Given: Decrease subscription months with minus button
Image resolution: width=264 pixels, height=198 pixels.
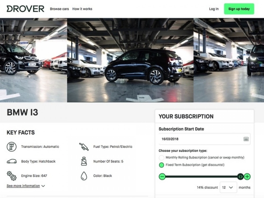Looking at the screenshot, I should 162,176.
